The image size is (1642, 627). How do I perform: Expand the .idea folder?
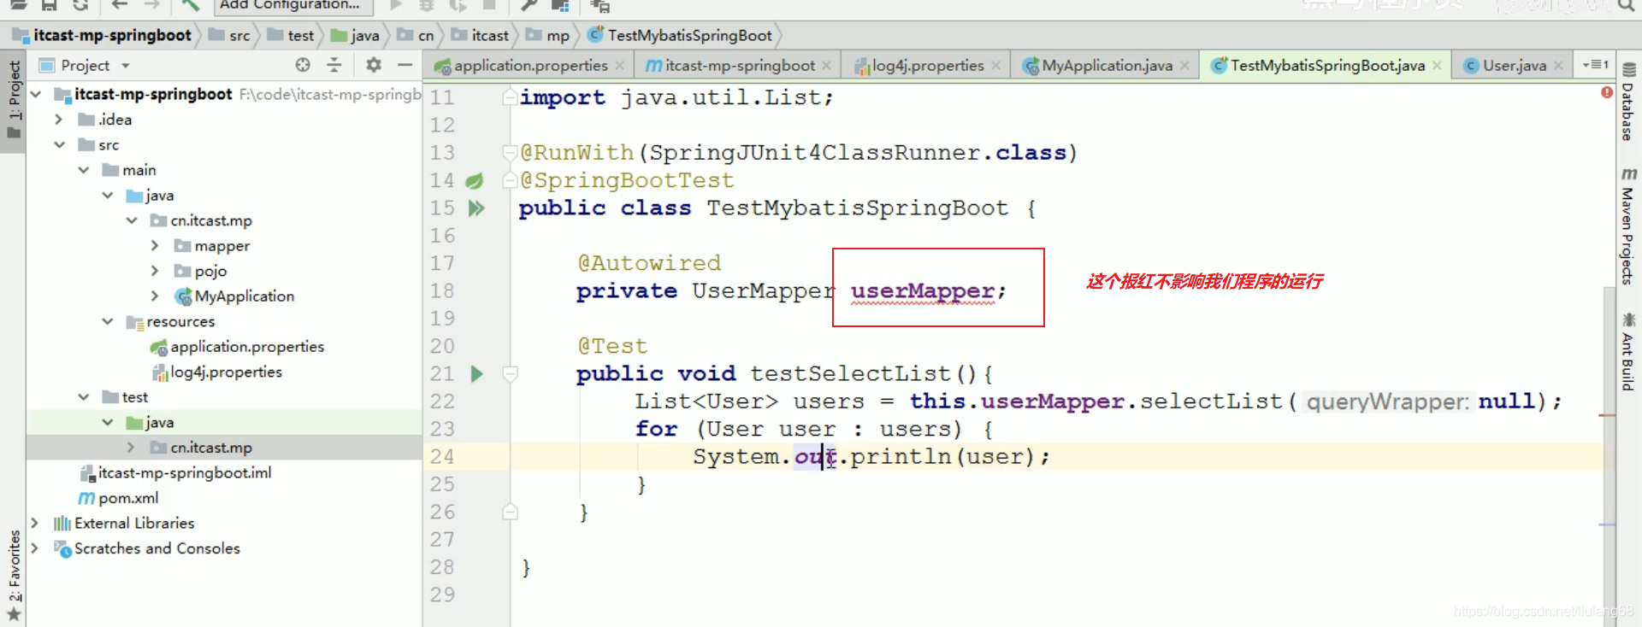click(59, 120)
